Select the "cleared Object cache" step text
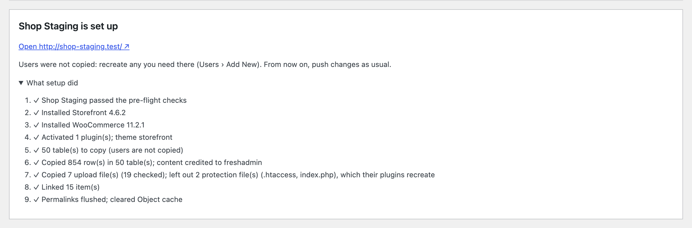The width and height of the screenshot is (692, 228). point(146,199)
